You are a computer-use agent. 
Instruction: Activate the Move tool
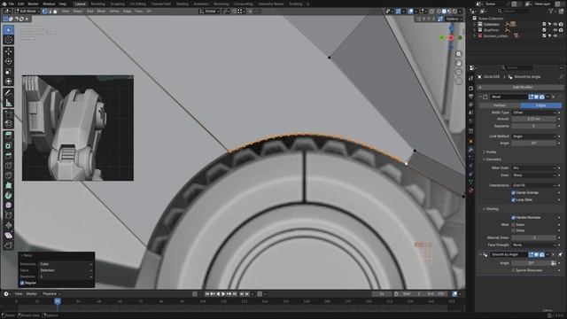[8, 51]
